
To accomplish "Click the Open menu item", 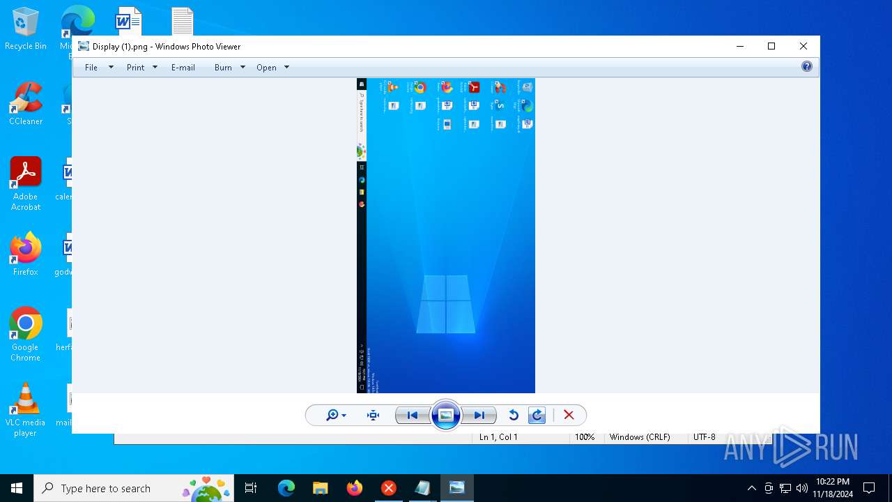I will coord(266,68).
